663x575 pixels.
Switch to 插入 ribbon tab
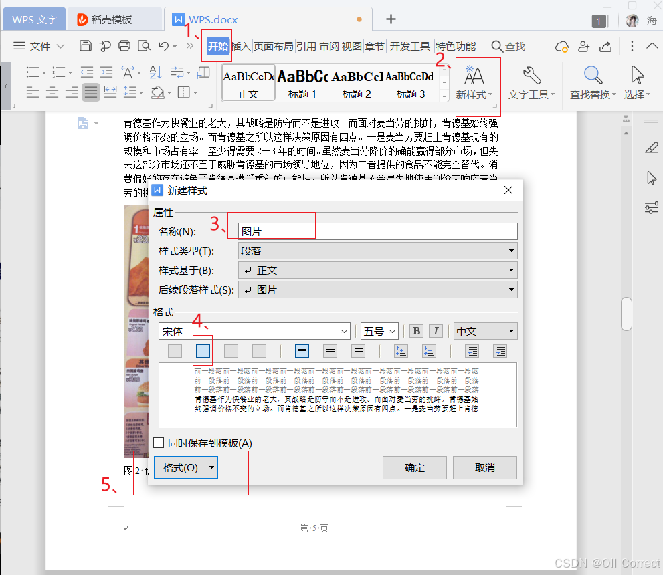pos(242,46)
